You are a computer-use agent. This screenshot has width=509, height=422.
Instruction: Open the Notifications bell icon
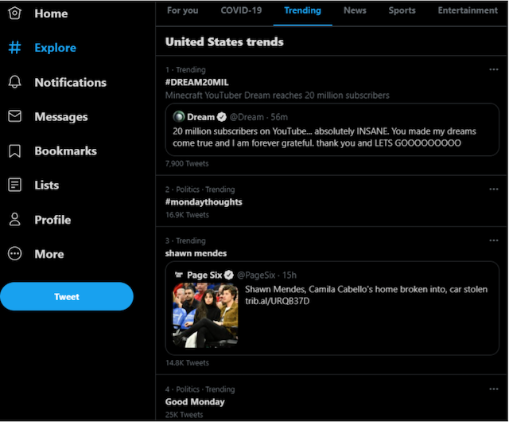click(x=14, y=82)
